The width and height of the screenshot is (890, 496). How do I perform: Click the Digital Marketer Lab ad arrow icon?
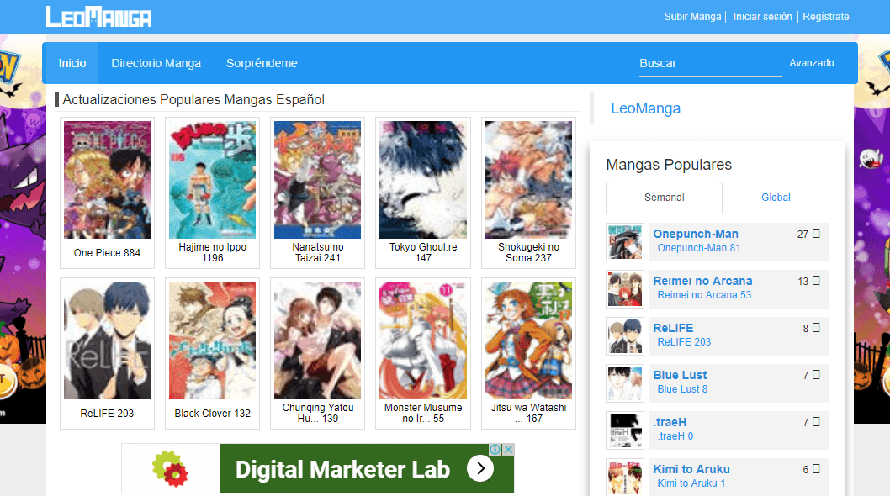tap(480, 468)
